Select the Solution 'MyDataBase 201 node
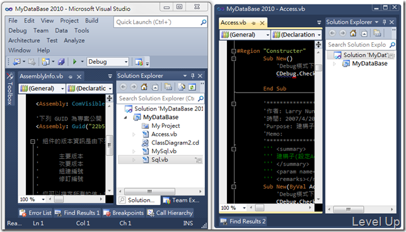Viewport: 406px width, 232px height. pos(164,109)
